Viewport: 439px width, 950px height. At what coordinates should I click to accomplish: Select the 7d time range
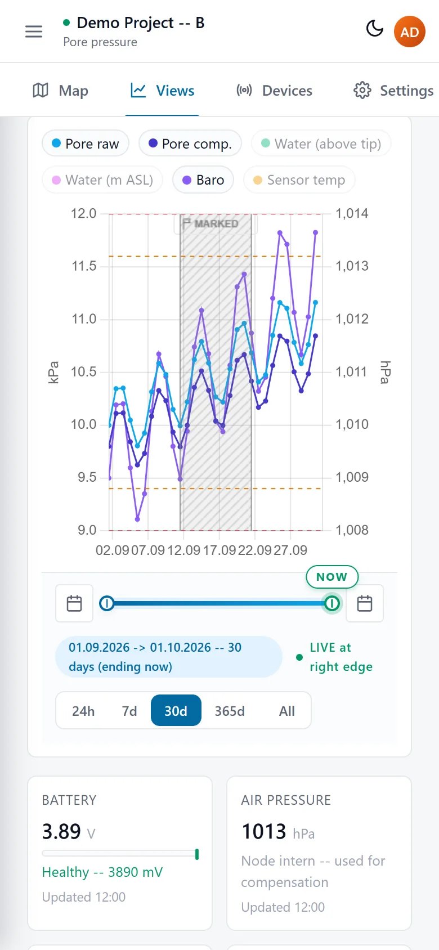129,711
